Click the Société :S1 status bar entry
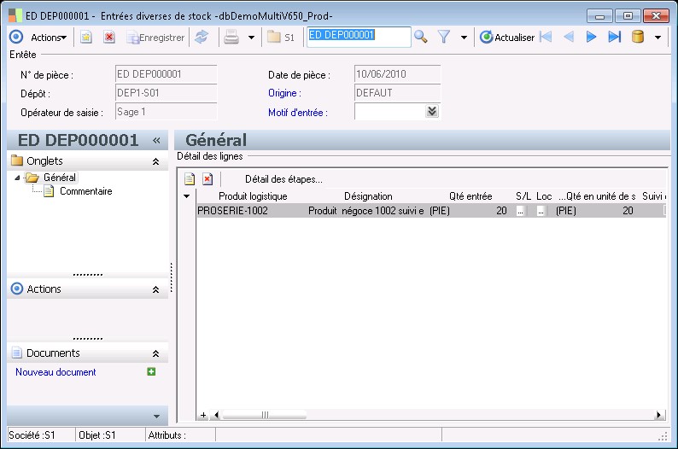The width and height of the screenshot is (678, 449). (x=32, y=435)
